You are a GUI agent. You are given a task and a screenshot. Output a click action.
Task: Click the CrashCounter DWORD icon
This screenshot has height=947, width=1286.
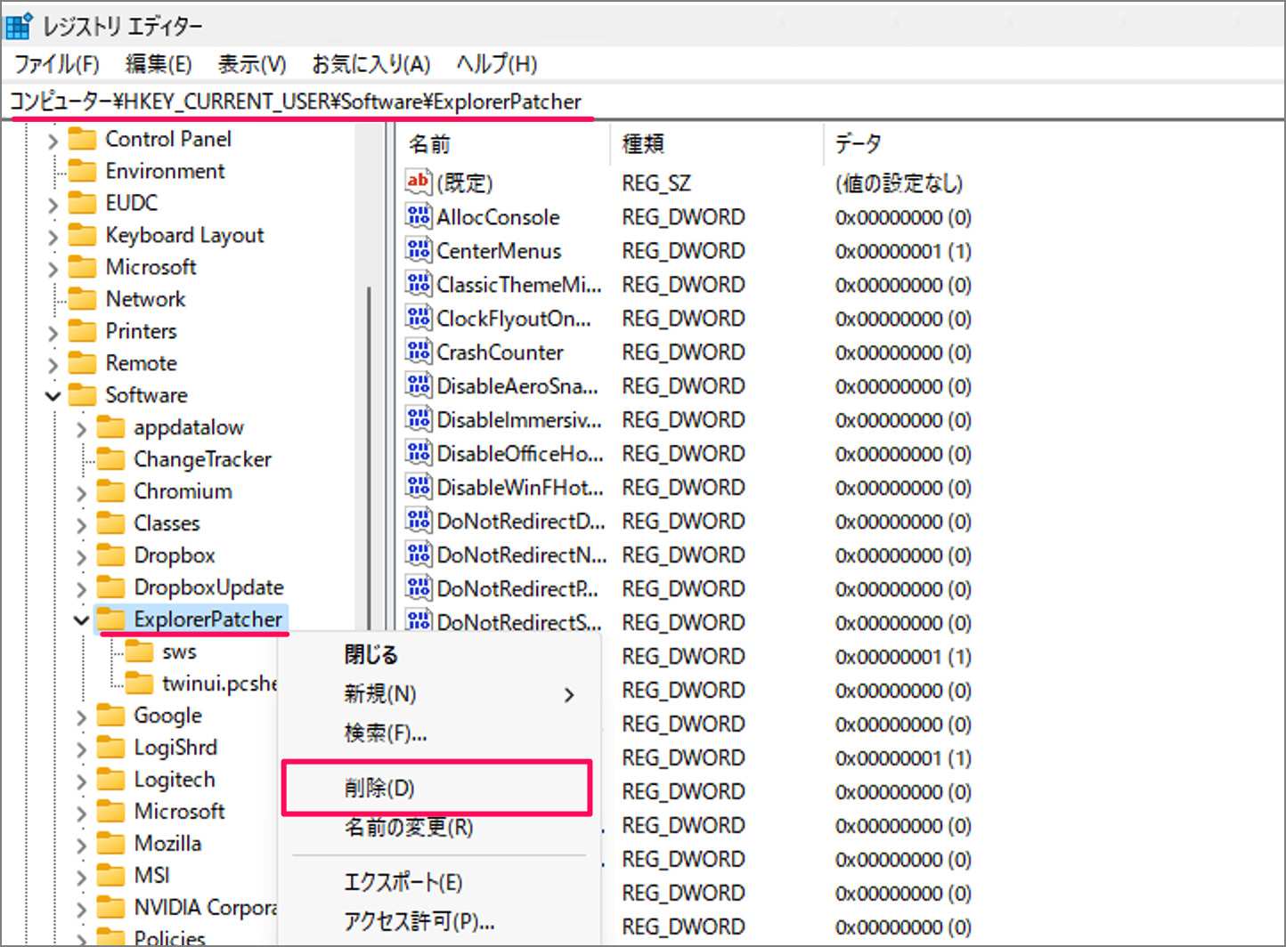(x=417, y=352)
